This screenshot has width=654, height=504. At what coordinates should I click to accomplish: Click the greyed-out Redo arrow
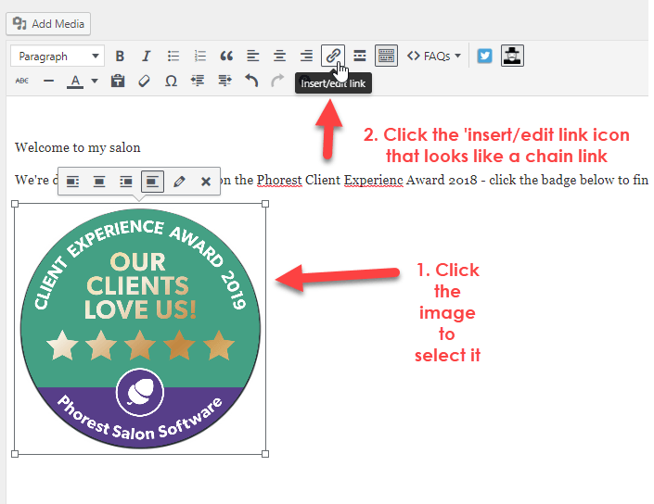pos(277,81)
